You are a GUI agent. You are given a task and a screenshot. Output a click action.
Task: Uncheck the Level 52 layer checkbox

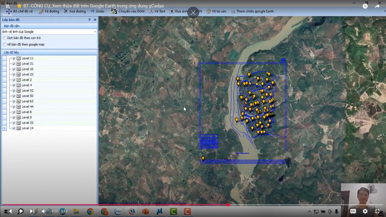[x=14, y=91]
